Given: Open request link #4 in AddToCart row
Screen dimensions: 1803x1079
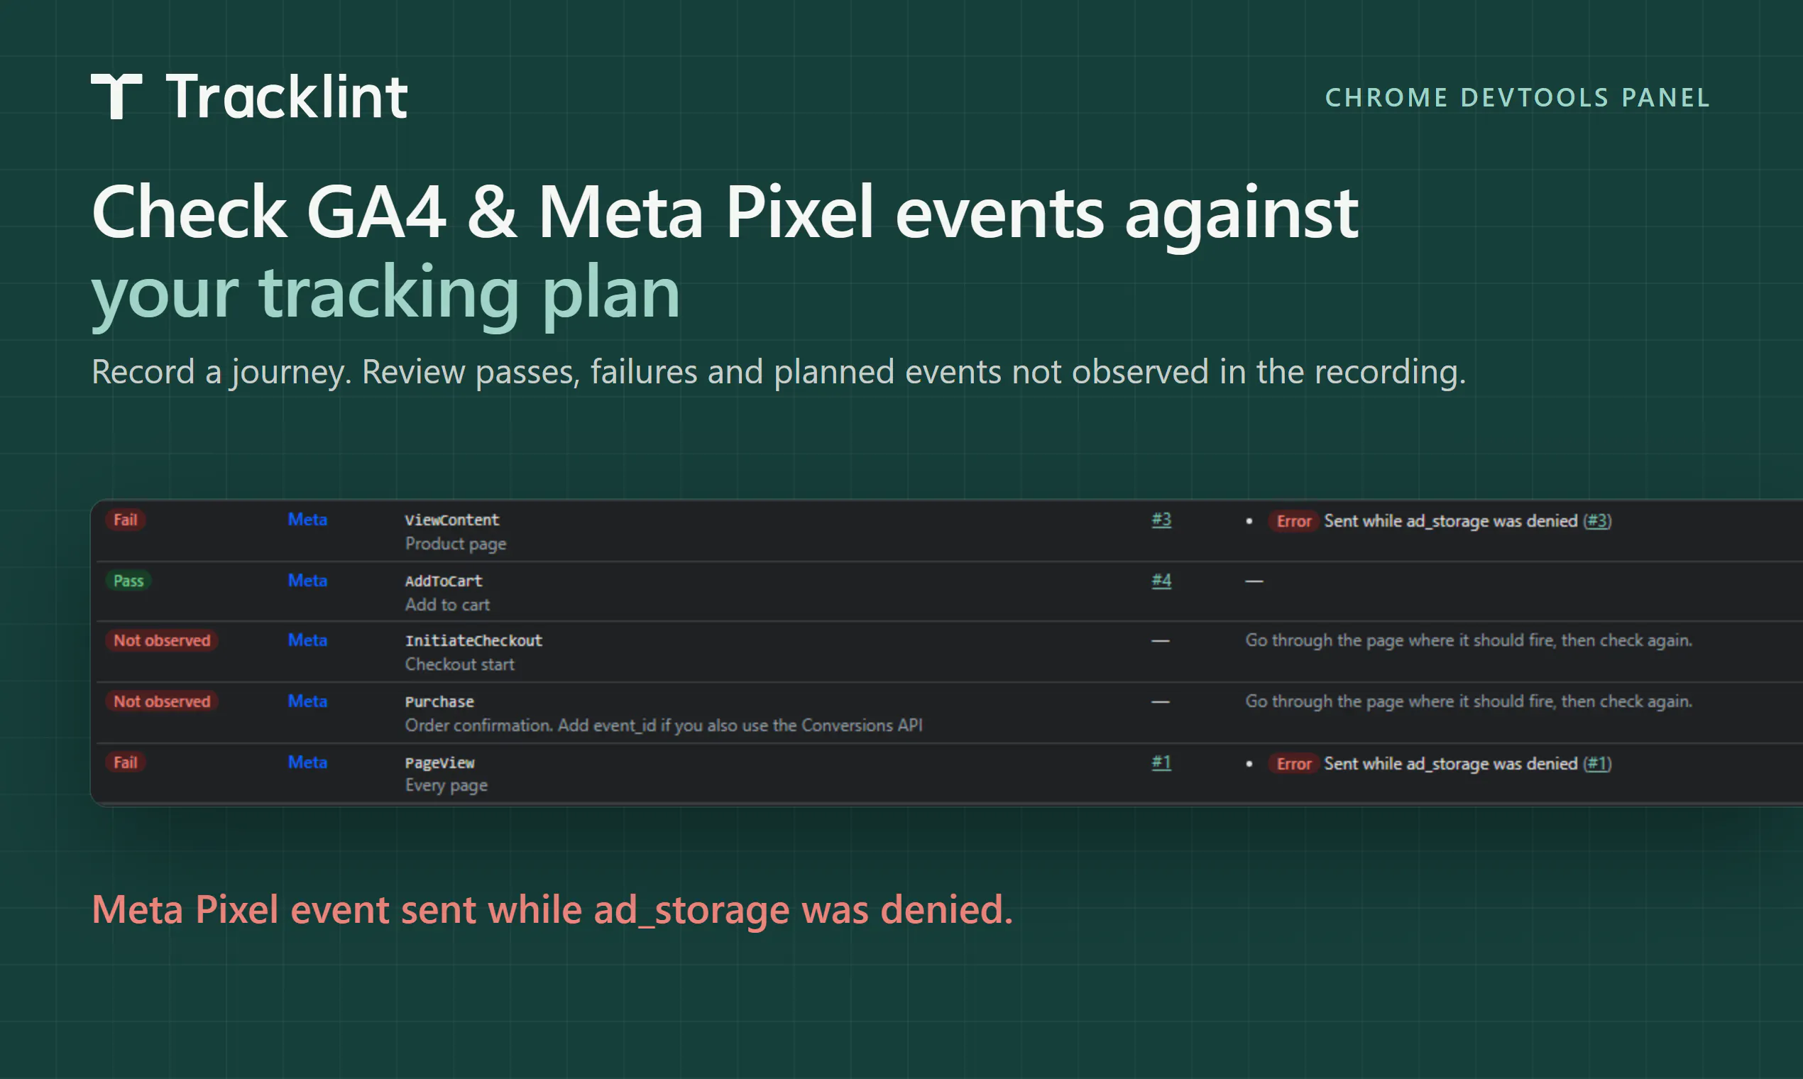Looking at the screenshot, I should tap(1161, 581).
